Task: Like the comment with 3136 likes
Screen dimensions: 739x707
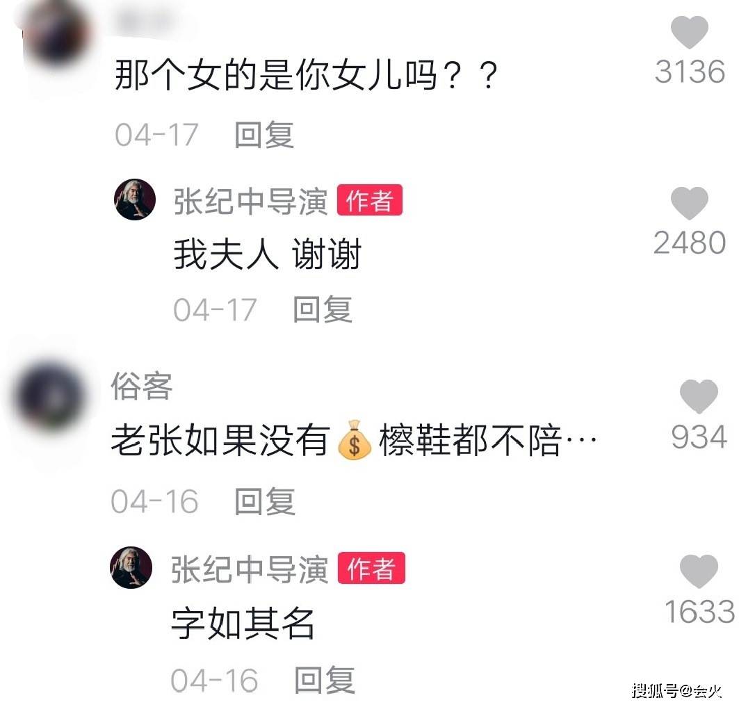Action: pyautogui.click(x=689, y=32)
